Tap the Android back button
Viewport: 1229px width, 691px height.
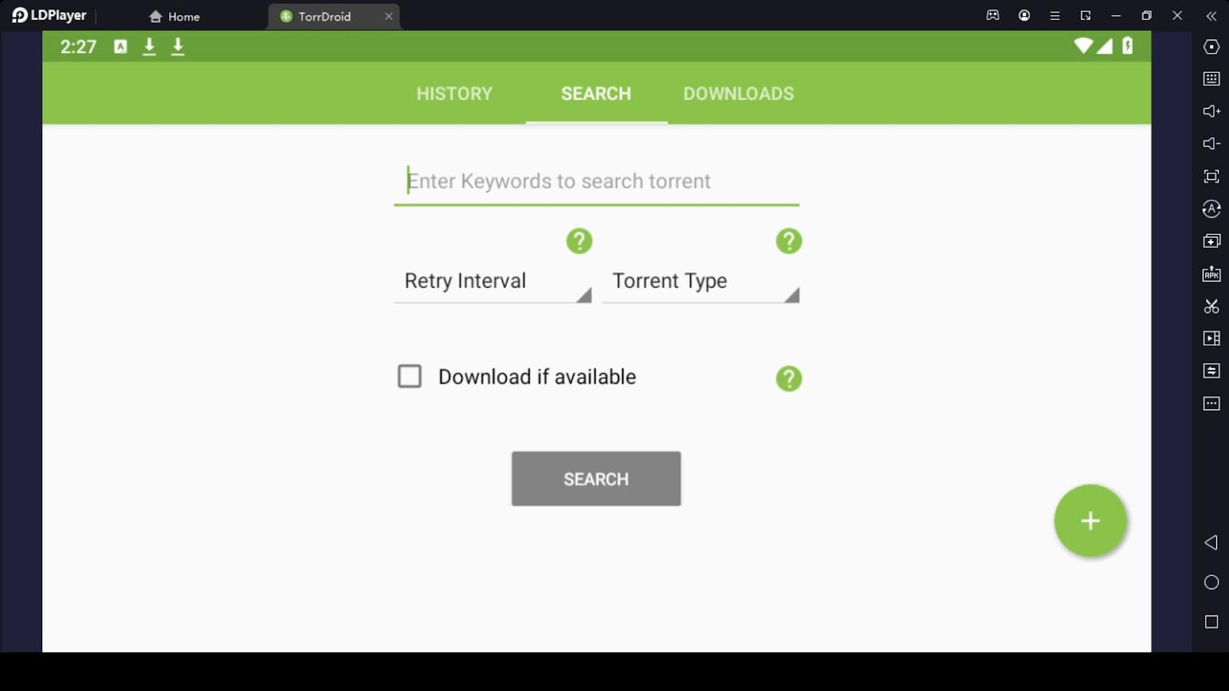click(x=1211, y=543)
